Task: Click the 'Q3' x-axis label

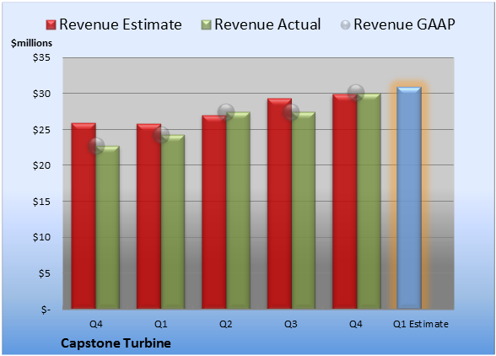Action: (291, 324)
